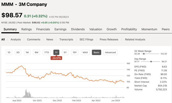
Task: Toggle the Basic chart mode
Action: point(96,52)
